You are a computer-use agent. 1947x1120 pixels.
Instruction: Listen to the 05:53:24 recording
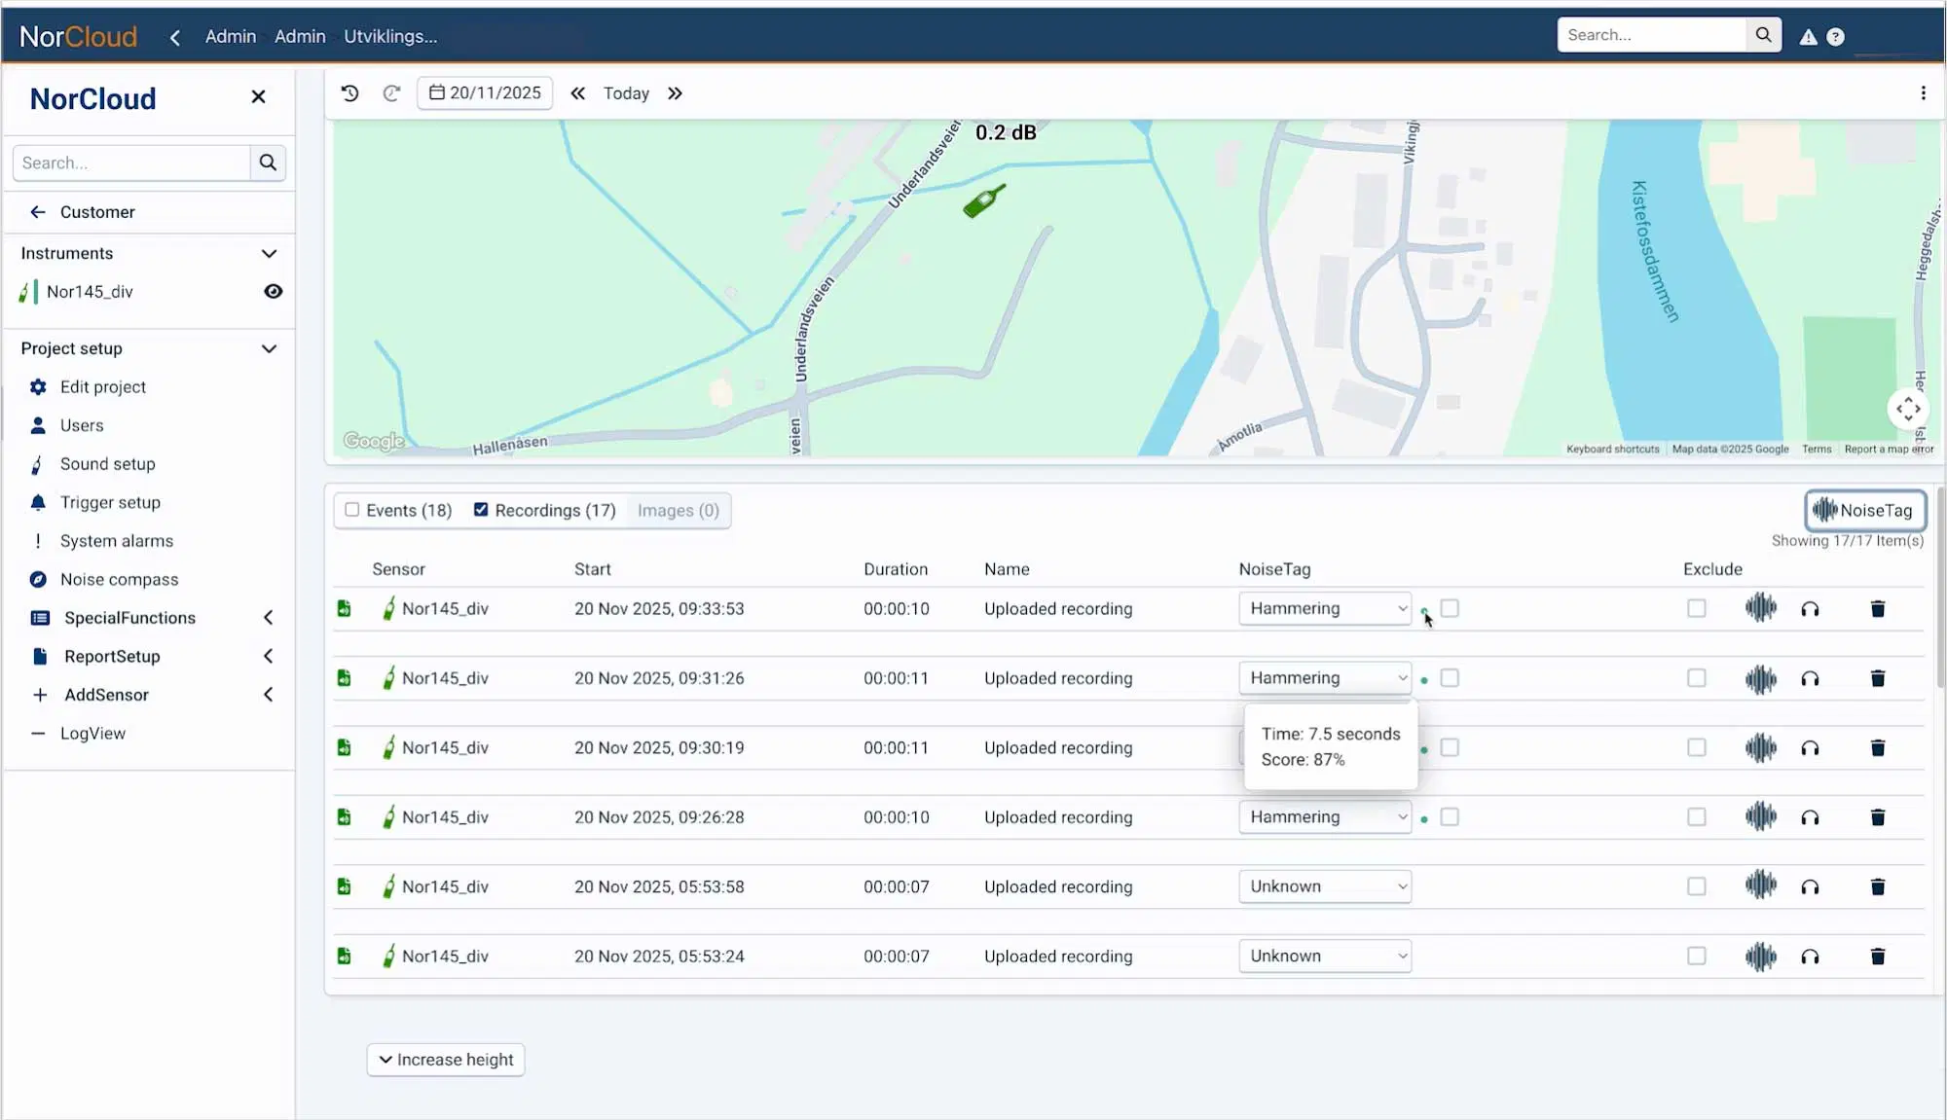pos(1810,957)
